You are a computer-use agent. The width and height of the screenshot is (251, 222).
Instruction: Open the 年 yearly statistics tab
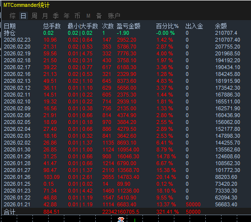click(x=66, y=16)
